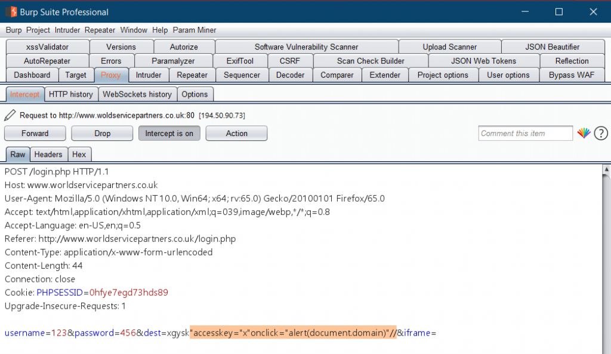This screenshot has width=611, height=354.
Task: Open the Comparer tab
Action: (337, 75)
